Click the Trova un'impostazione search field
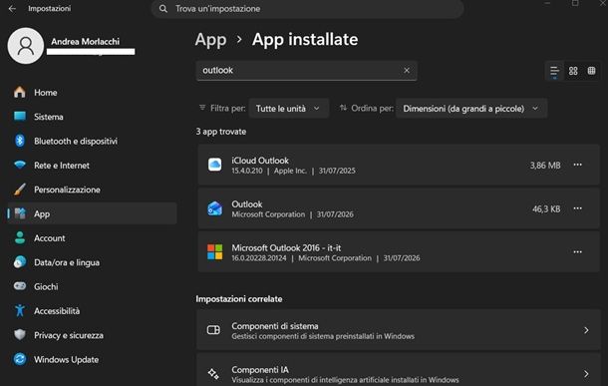Viewport: 608px width, 386px height. (x=308, y=9)
